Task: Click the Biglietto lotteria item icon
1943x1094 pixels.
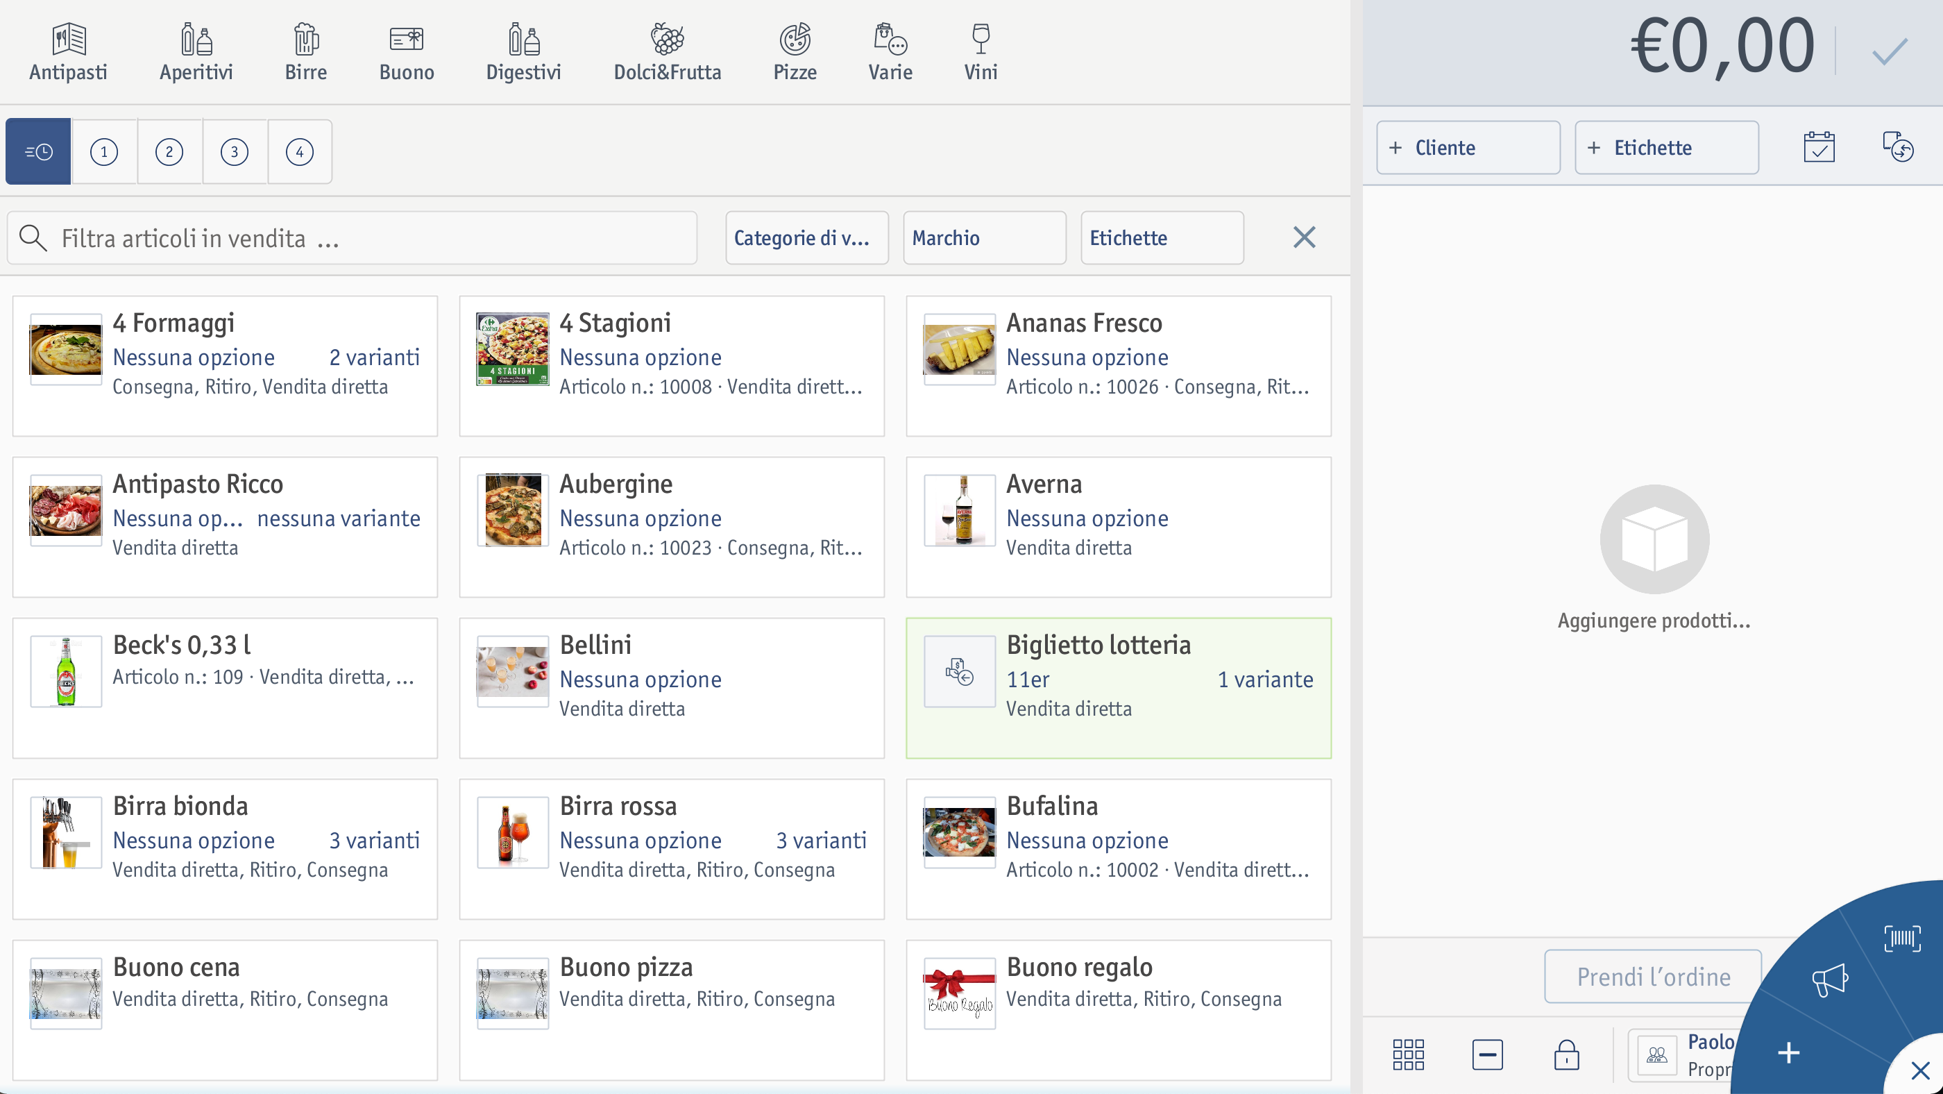Action: (x=960, y=671)
